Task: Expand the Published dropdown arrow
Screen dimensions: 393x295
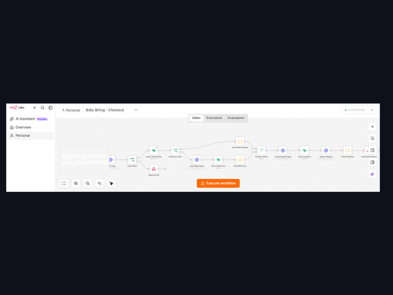Action: coord(372,110)
